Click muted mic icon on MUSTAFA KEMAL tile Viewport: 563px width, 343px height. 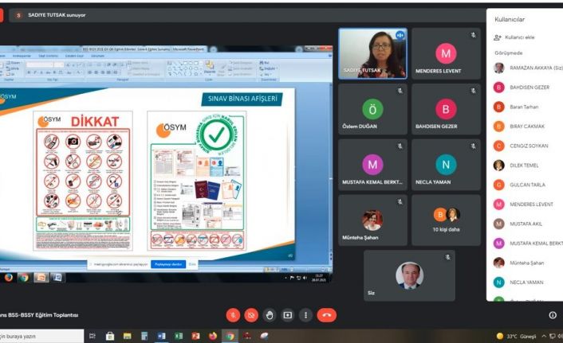[x=400, y=146]
